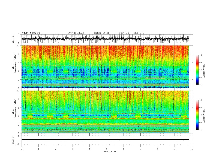This screenshot has width=216, height=167.
Task: Click the ch.1 spectrogram color scale bar
Action: tap(197, 70)
